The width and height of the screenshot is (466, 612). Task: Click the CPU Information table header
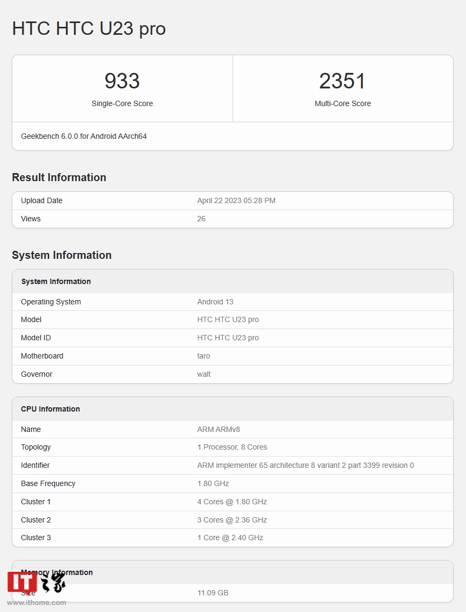[x=50, y=409]
